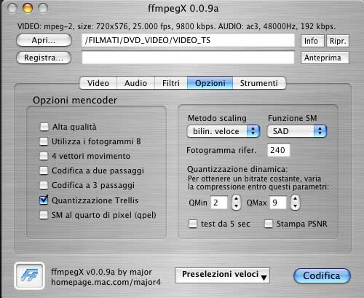
Task: Click the ffmpegX logo icon
Action: (x=29, y=276)
